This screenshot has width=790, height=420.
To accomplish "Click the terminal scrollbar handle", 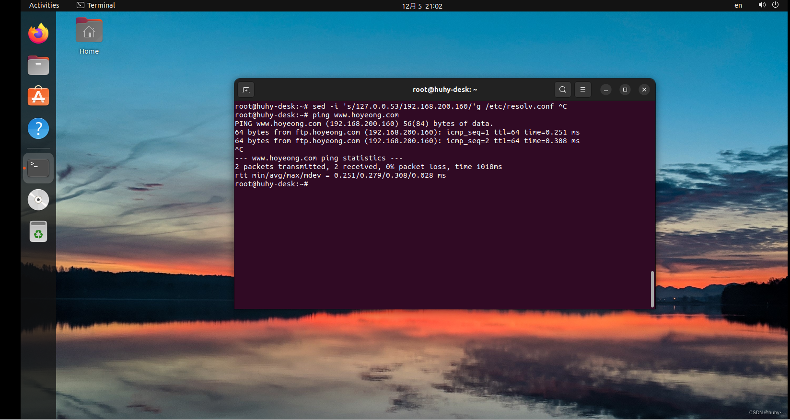I will (652, 289).
